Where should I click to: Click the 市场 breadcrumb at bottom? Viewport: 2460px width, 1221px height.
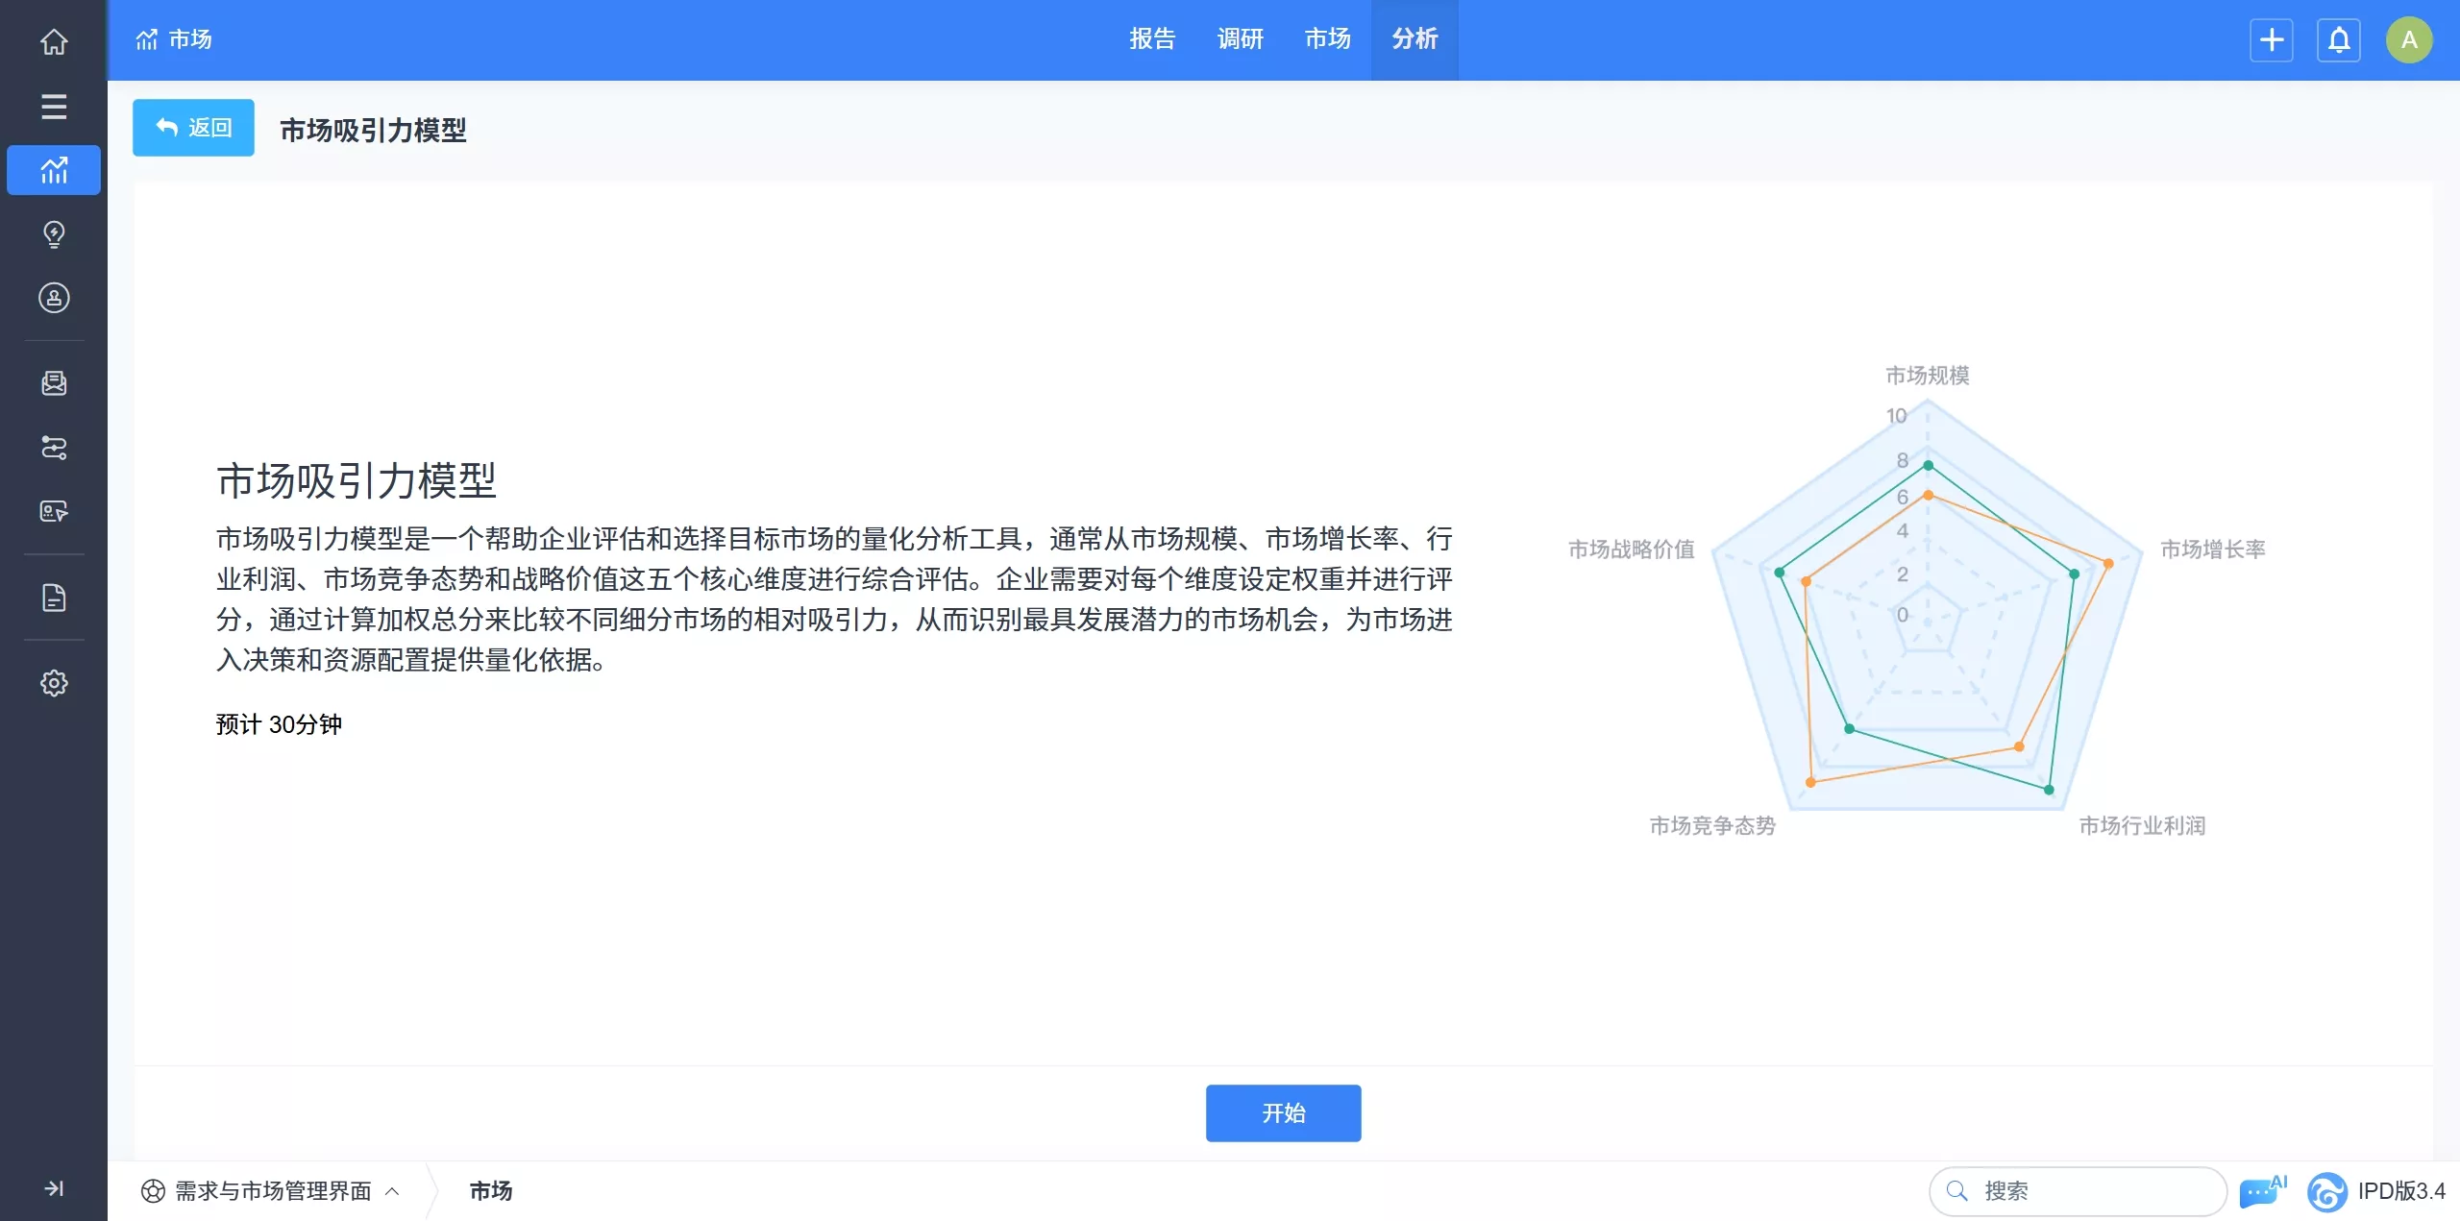490,1191
